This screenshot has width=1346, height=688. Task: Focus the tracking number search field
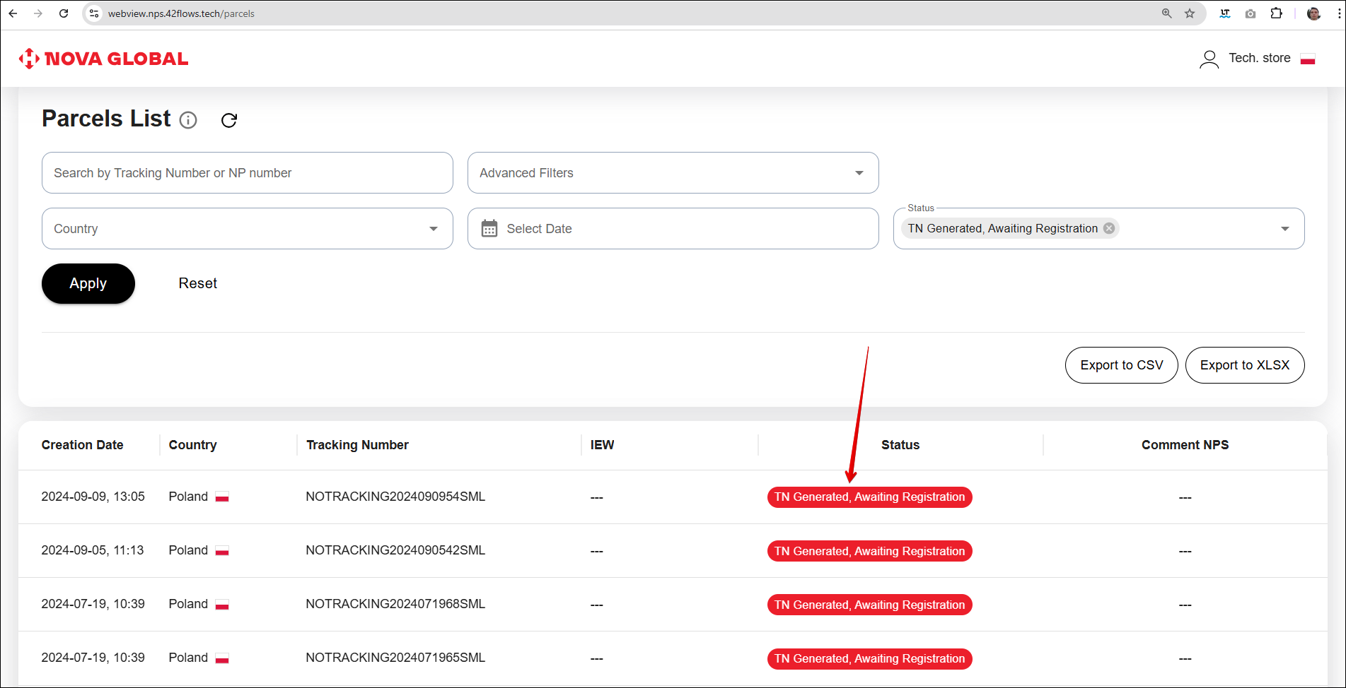point(248,173)
